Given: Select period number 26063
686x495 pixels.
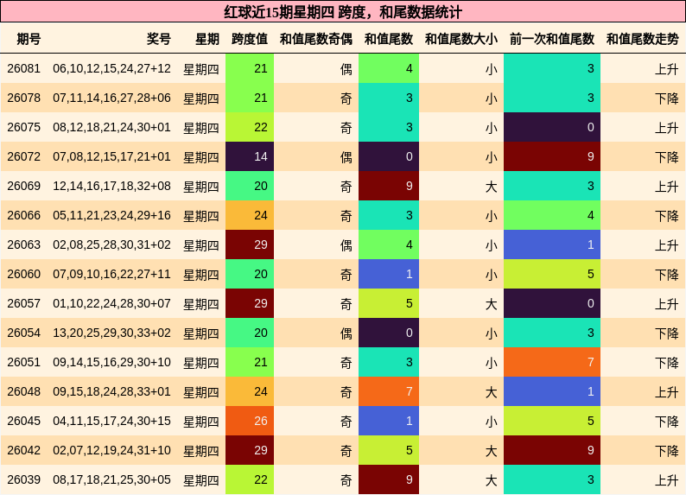Looking at the screenshot, I should pyautogui.click(x=23, y=244).
